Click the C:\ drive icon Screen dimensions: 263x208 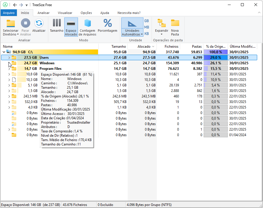point(9,52)
